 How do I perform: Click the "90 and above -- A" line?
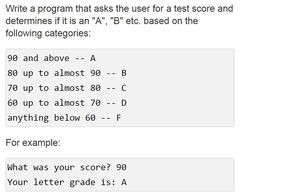(x=51, y=58)
